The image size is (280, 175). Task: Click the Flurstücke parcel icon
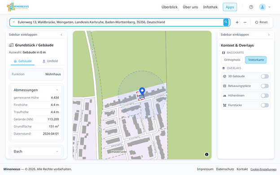coord(225,105)
